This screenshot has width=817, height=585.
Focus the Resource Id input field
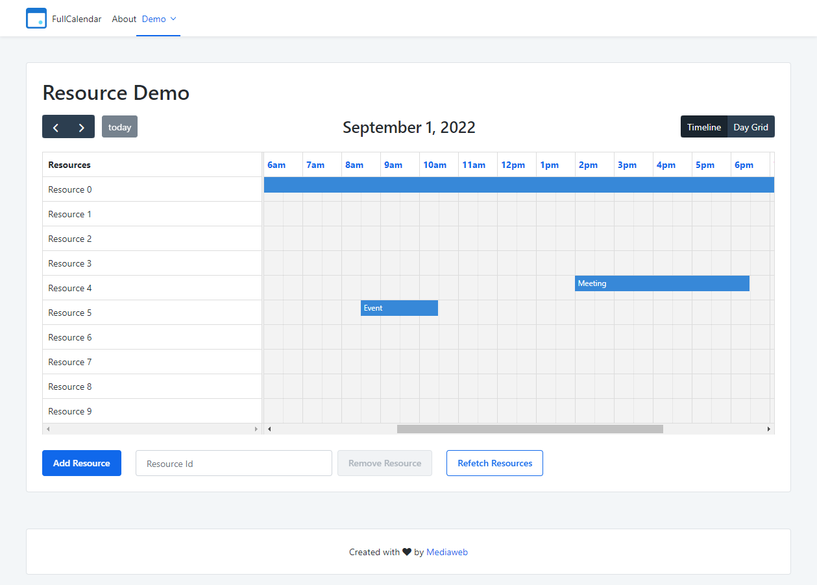tap(234, 463)
